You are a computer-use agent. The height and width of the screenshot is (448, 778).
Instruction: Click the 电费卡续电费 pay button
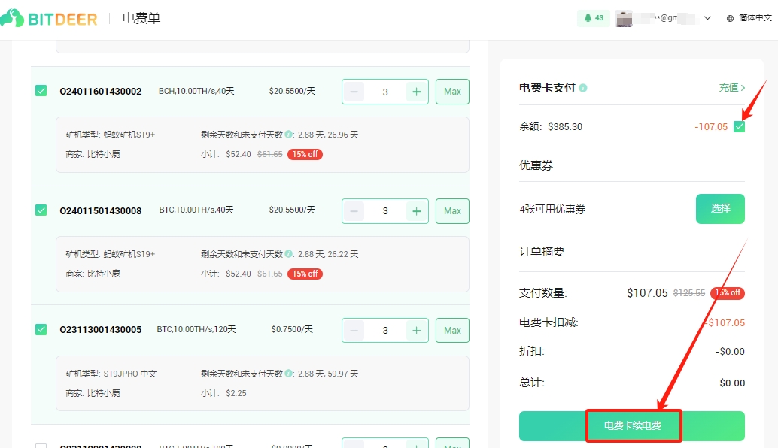pyautogui.click(x=631, y=425)
